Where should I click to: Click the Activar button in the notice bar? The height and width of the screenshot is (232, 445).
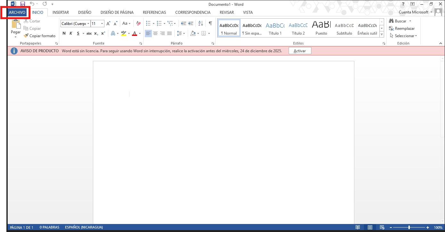[x=300, y=51]
